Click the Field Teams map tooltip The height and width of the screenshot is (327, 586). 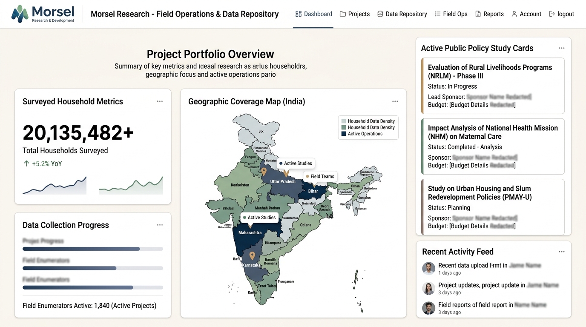[x=320, y=176]
